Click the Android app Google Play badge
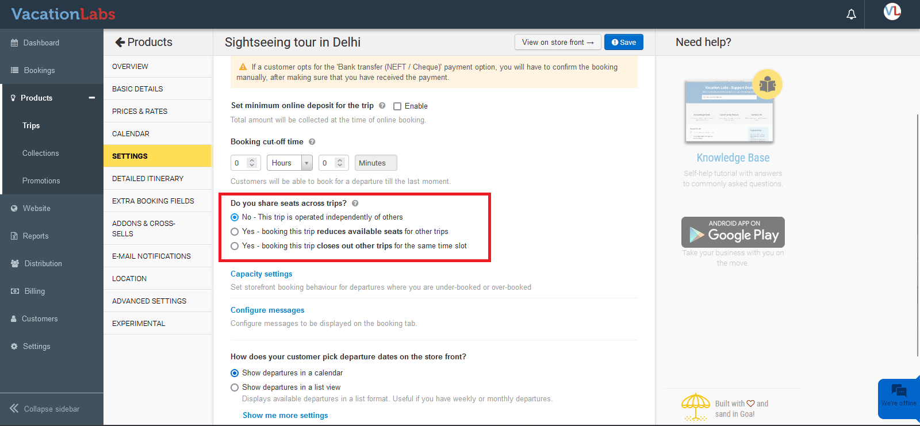This screenshot has width=920, height=426. pyautogui.click(x=733, y=232)
